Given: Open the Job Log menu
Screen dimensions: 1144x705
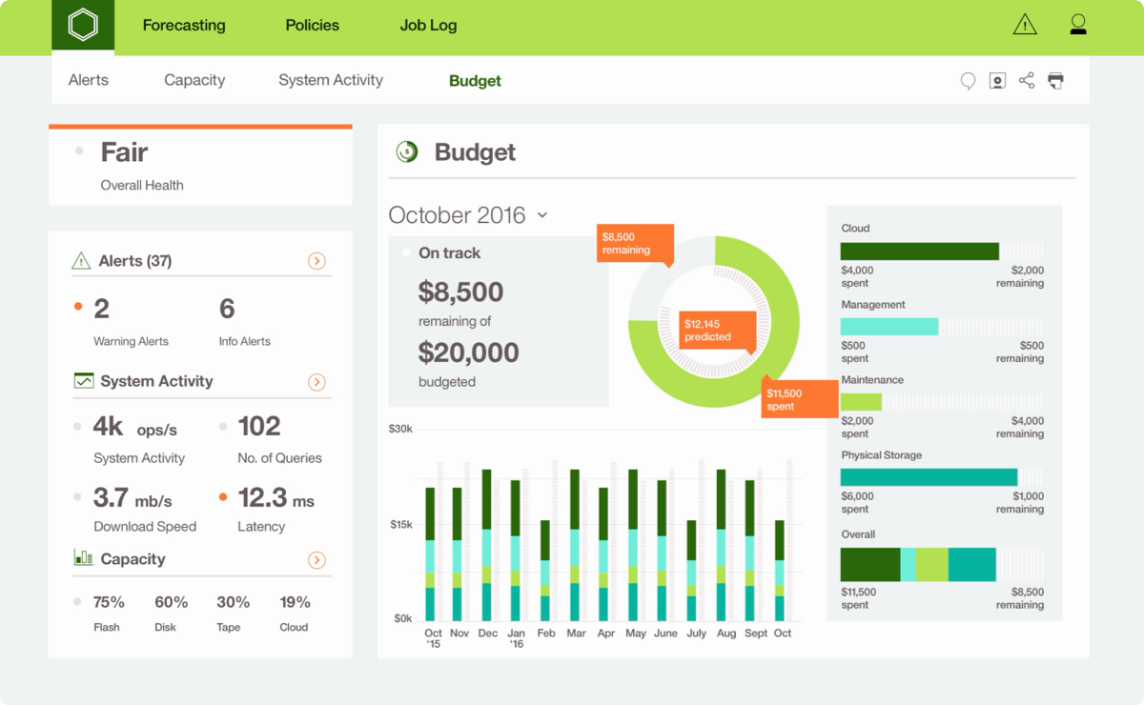Looking at the screenshot, I should 428,26.
